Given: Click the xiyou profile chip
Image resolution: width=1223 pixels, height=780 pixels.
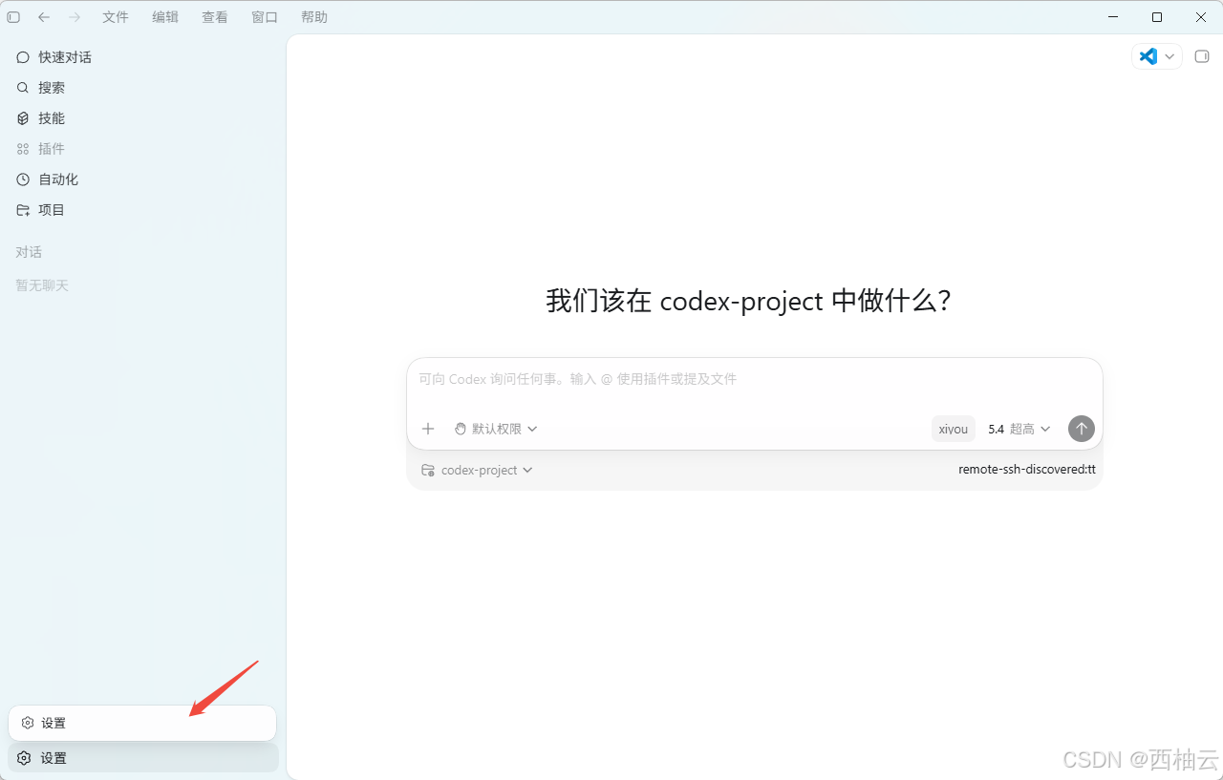Looking at the screenshot, I should click(x=954, y=429).
